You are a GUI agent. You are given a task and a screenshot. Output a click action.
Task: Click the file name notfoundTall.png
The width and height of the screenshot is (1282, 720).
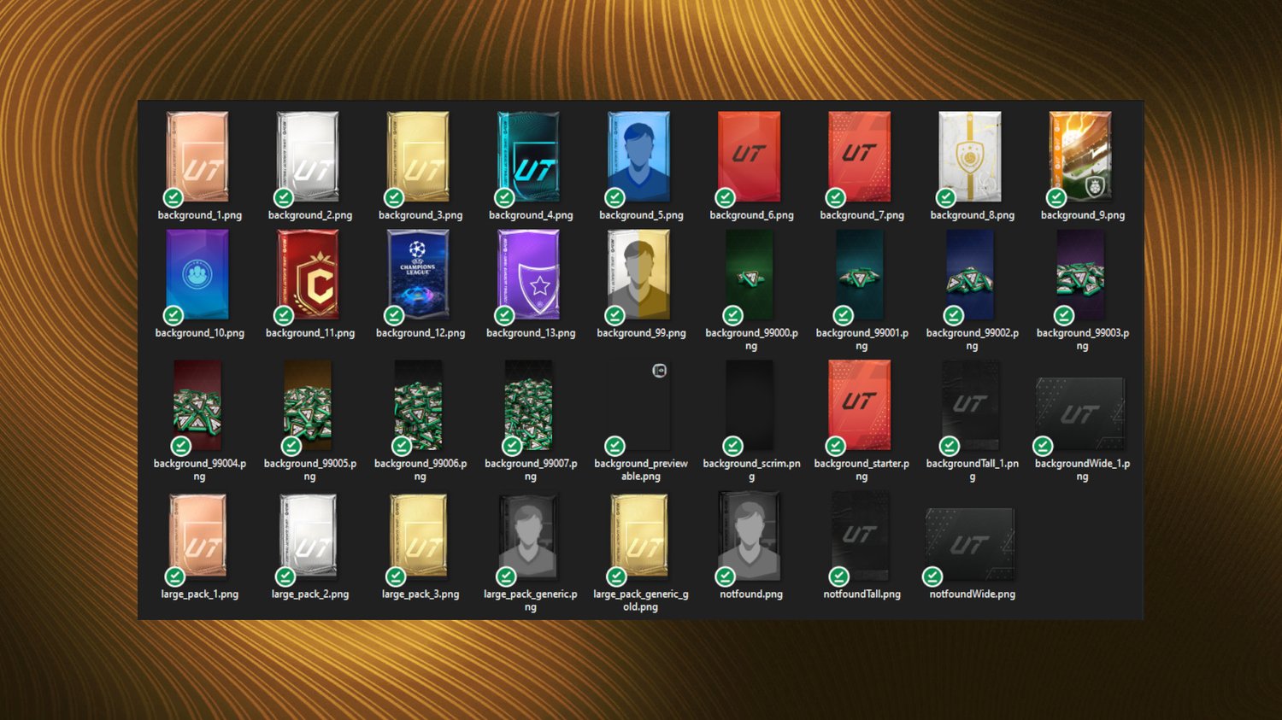(x=862, y=594)
